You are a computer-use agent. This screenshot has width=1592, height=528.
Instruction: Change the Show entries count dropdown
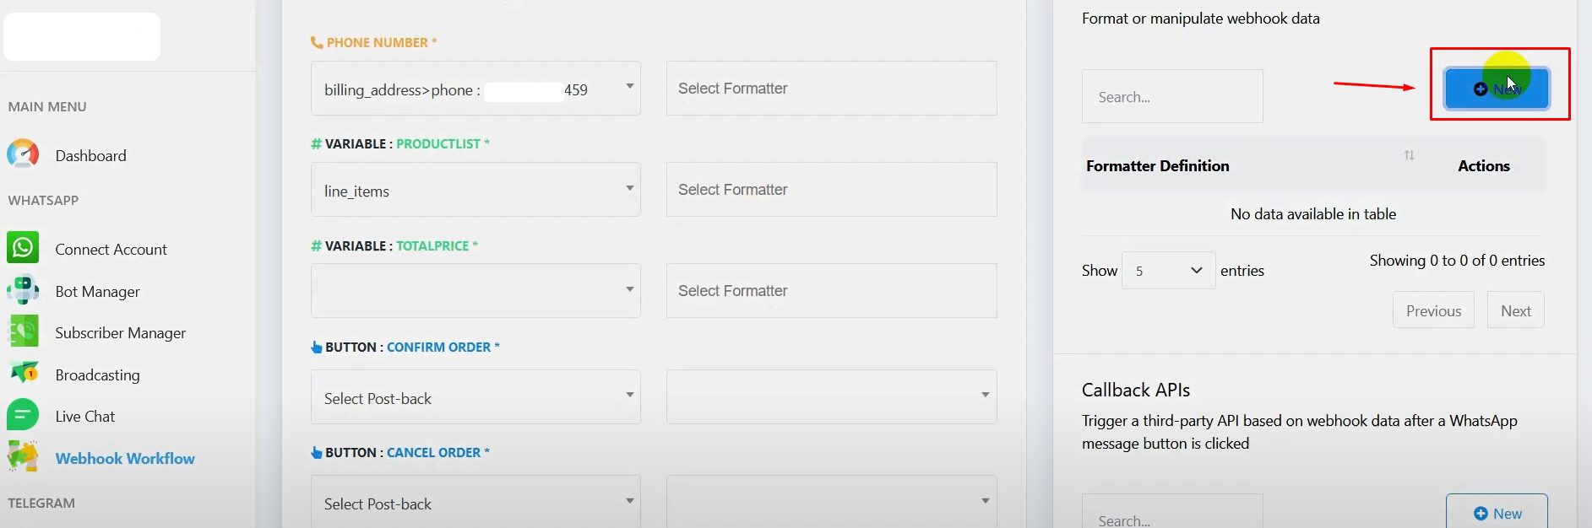[1168, 271]
